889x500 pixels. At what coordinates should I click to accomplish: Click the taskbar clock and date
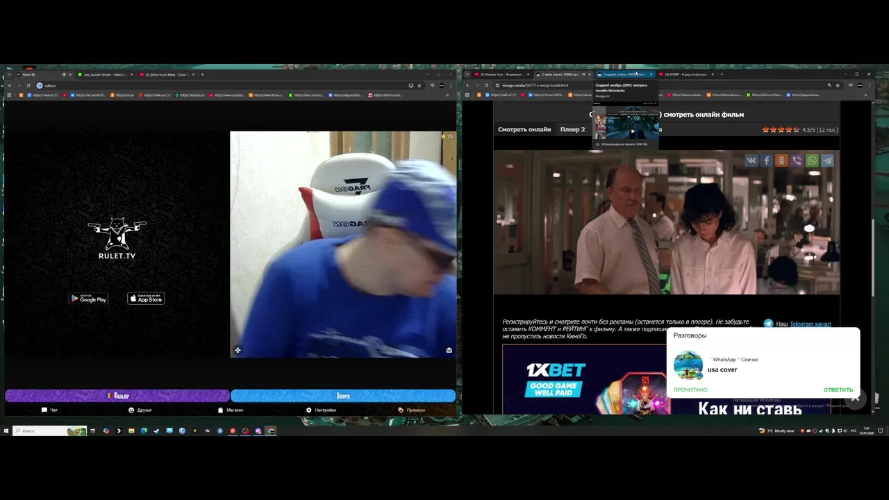866,431
